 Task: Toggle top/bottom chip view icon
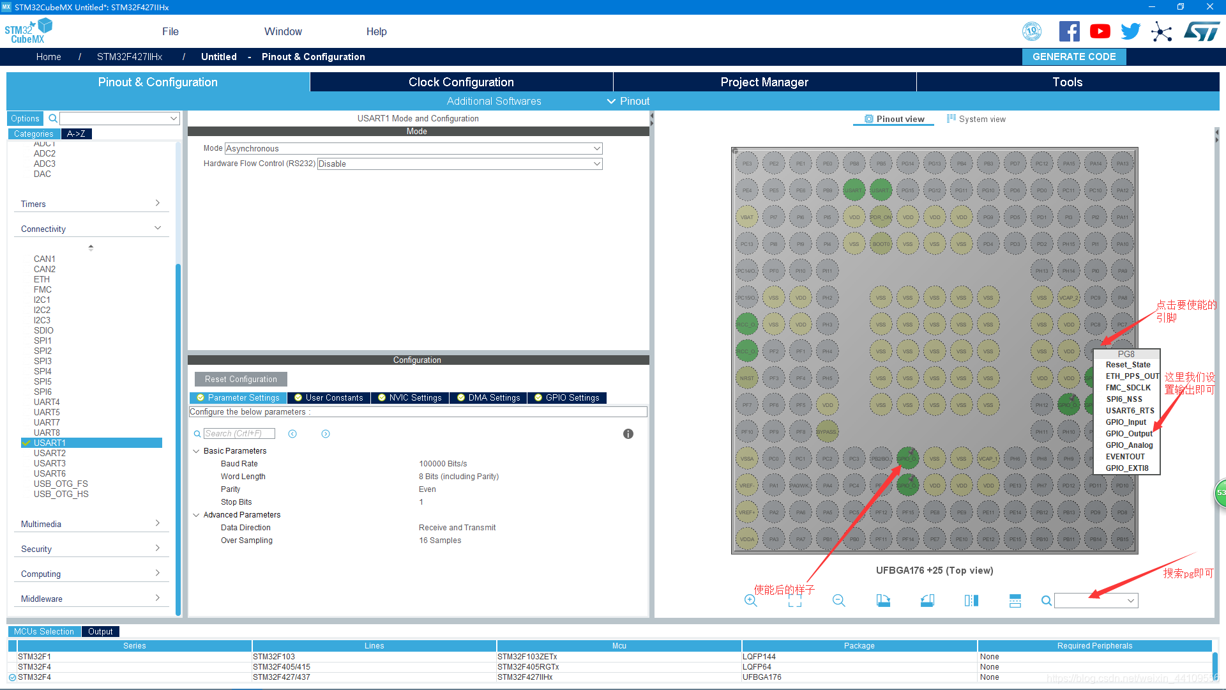pos(1015,601)
